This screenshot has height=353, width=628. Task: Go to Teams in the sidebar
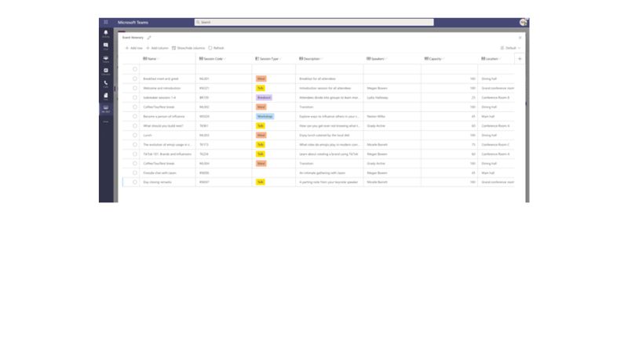[x=106, y=59]
